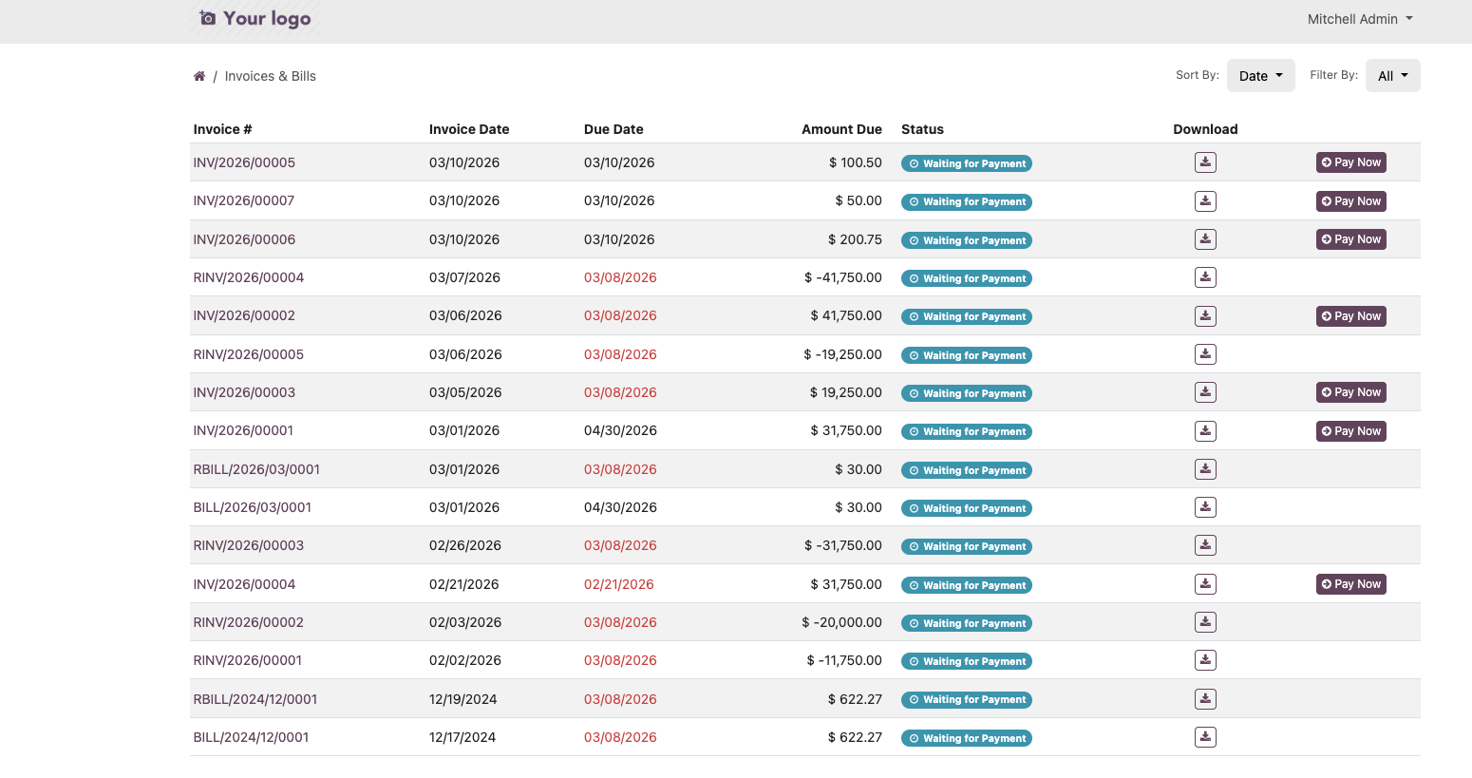Click invoice date 12/19/2024
Viewport: 1472px width, 778px height.
463,699
